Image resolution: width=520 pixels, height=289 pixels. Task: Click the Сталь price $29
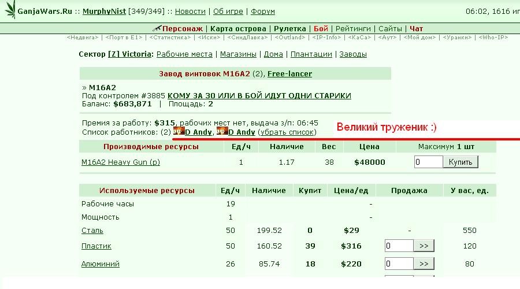tap(351, 231)
